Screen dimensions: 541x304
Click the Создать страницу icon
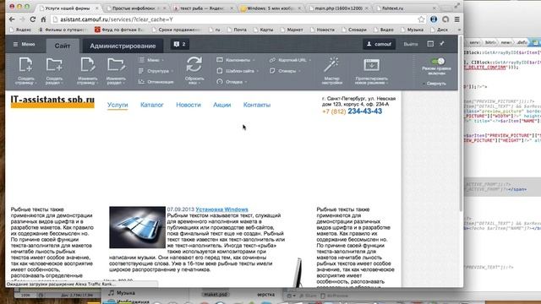[26, 65]
